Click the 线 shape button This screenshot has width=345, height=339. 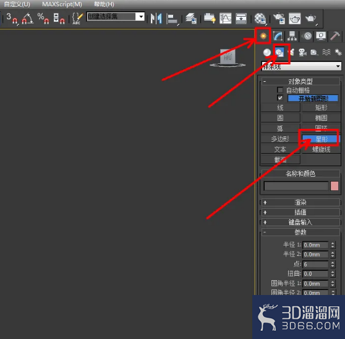[x=280, y=108]
